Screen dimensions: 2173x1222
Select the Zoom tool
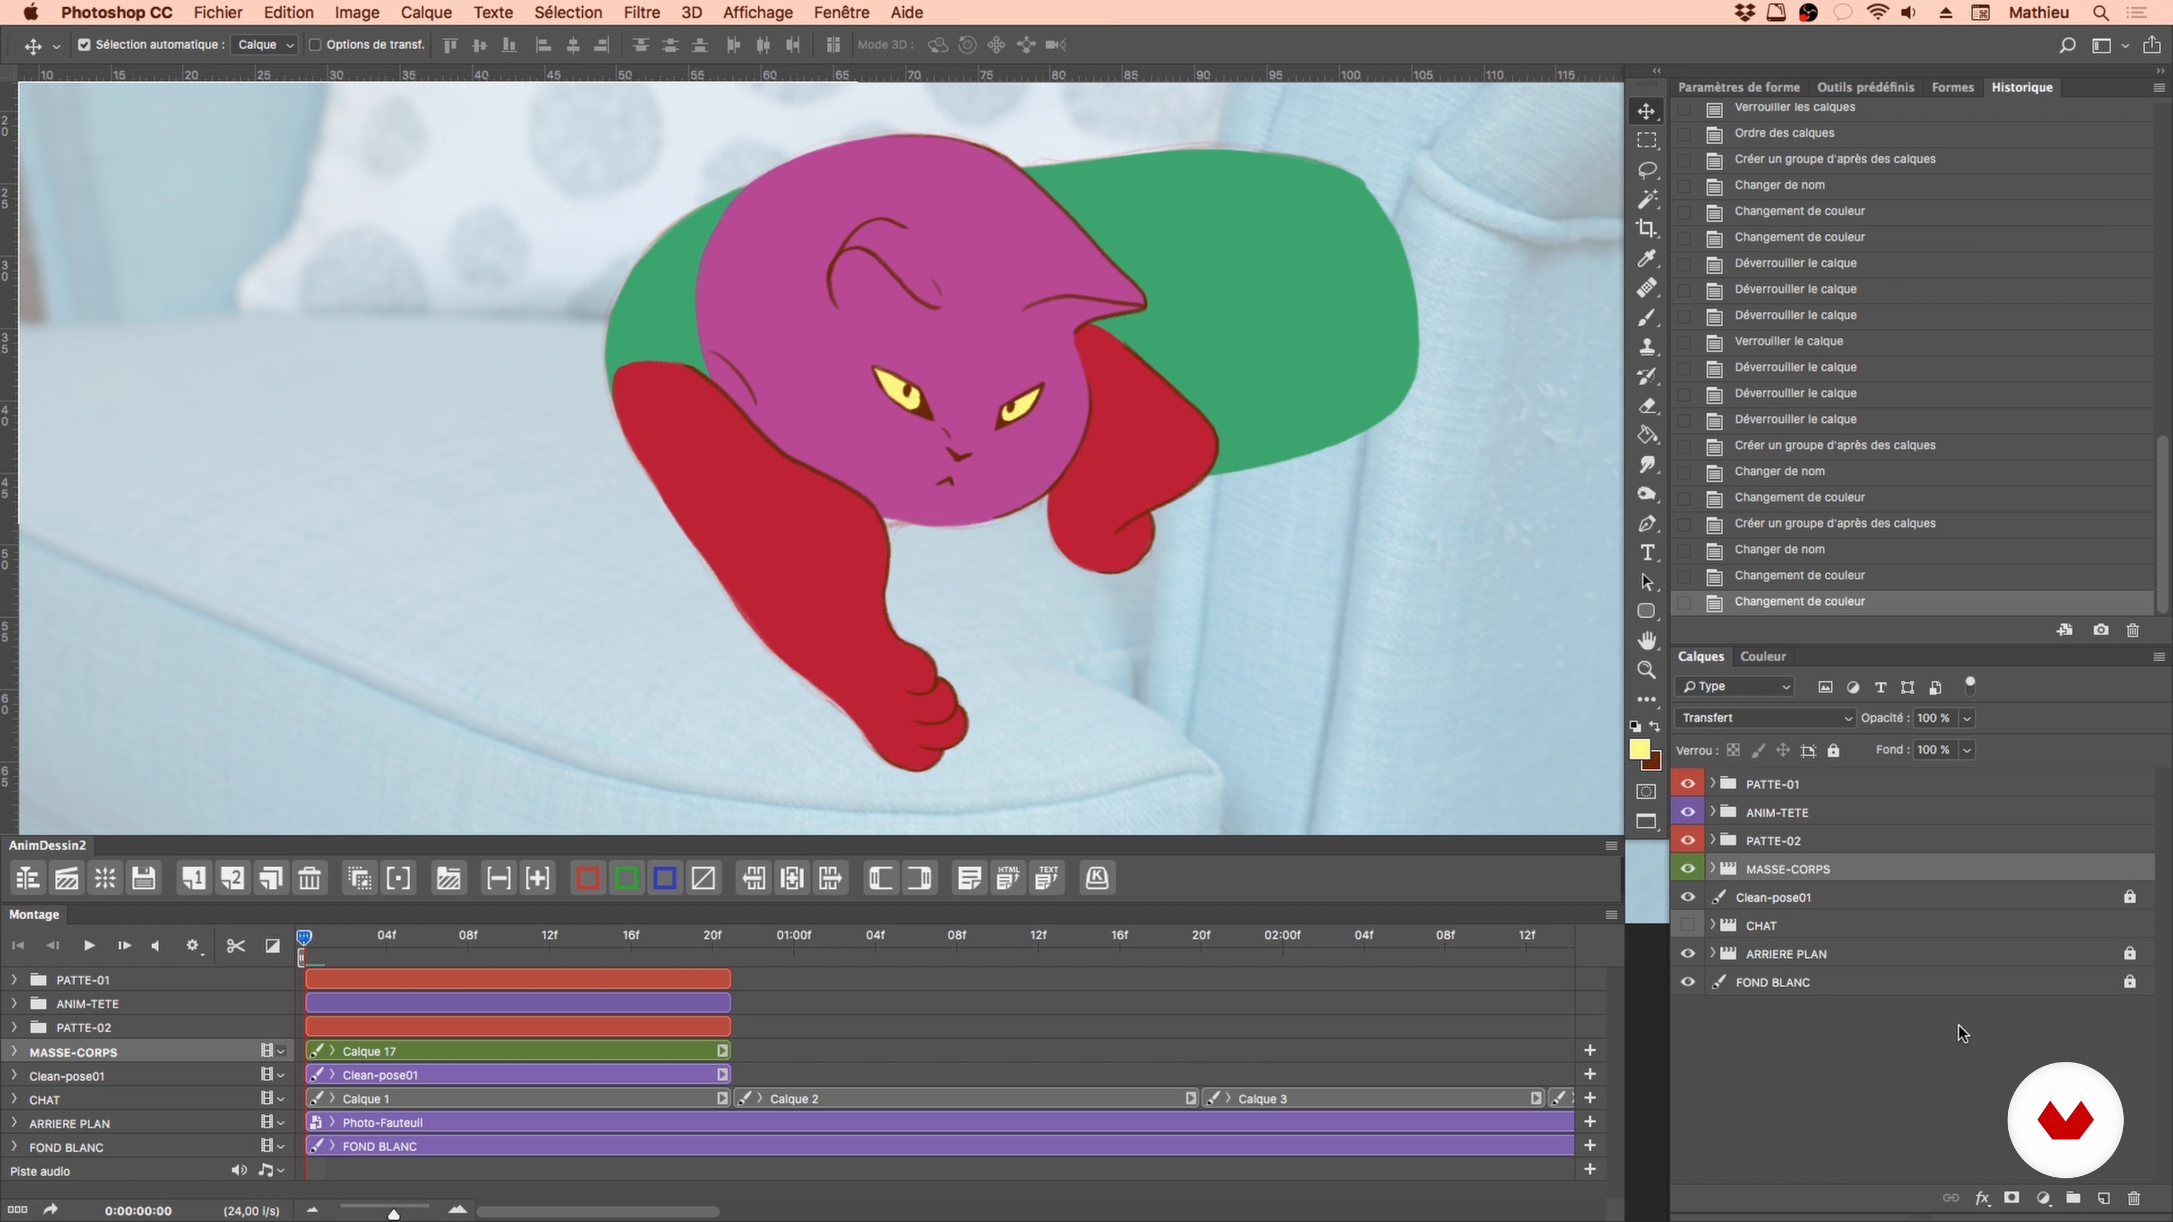click(x=1647, y=670)
